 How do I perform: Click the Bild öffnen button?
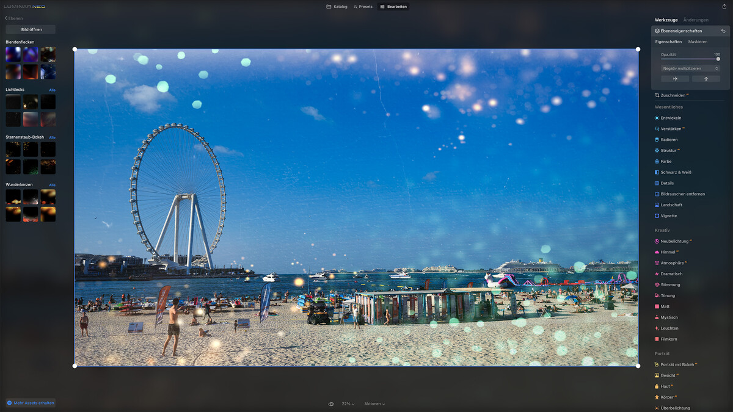(29, 29)
